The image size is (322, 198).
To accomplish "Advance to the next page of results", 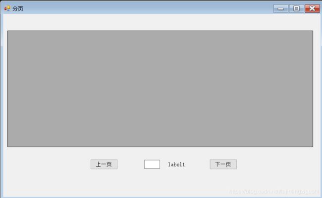I will pyautogui.click(x=223, y=164).
